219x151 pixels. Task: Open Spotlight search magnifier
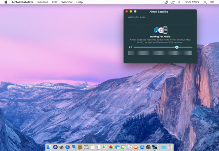point(205,2)
